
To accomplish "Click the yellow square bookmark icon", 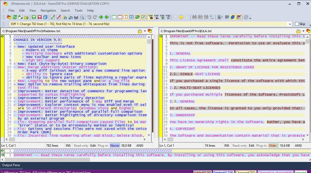I will coord(181,17).
